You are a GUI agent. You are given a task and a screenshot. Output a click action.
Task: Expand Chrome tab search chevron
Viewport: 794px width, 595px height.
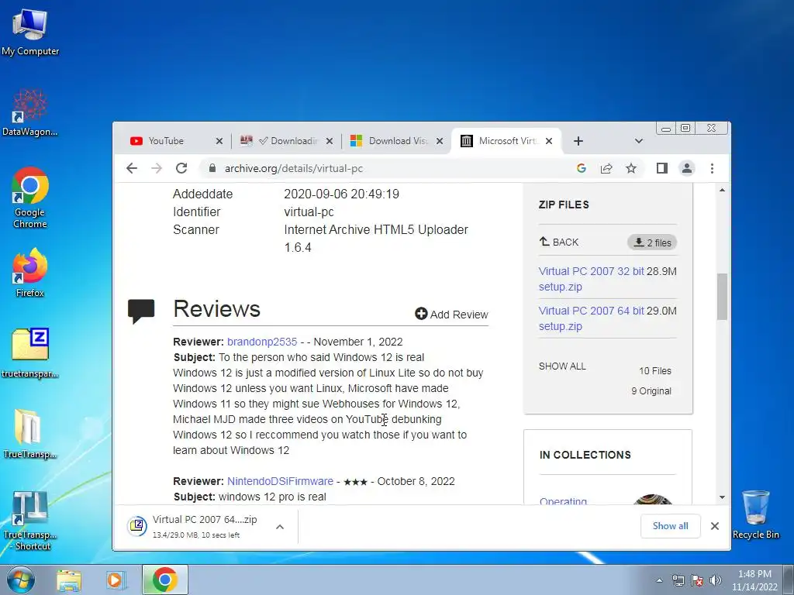pos(639,141)
